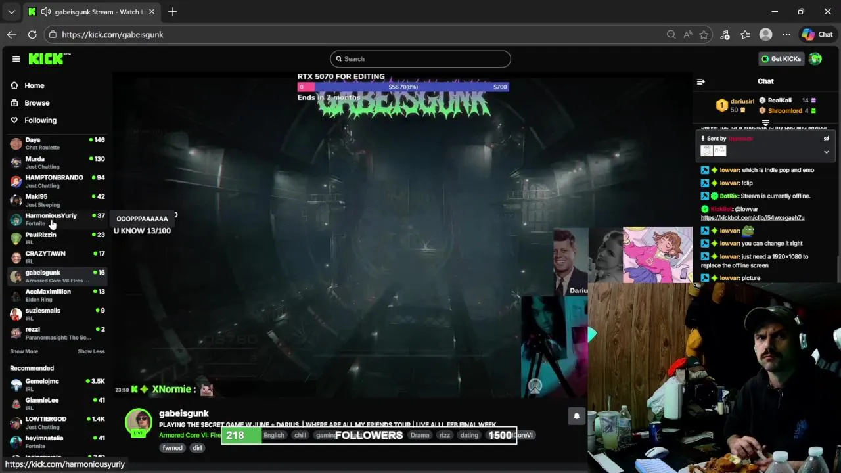
Task: Open the kickbot.com clip link in chat
Action: point(752,217)
